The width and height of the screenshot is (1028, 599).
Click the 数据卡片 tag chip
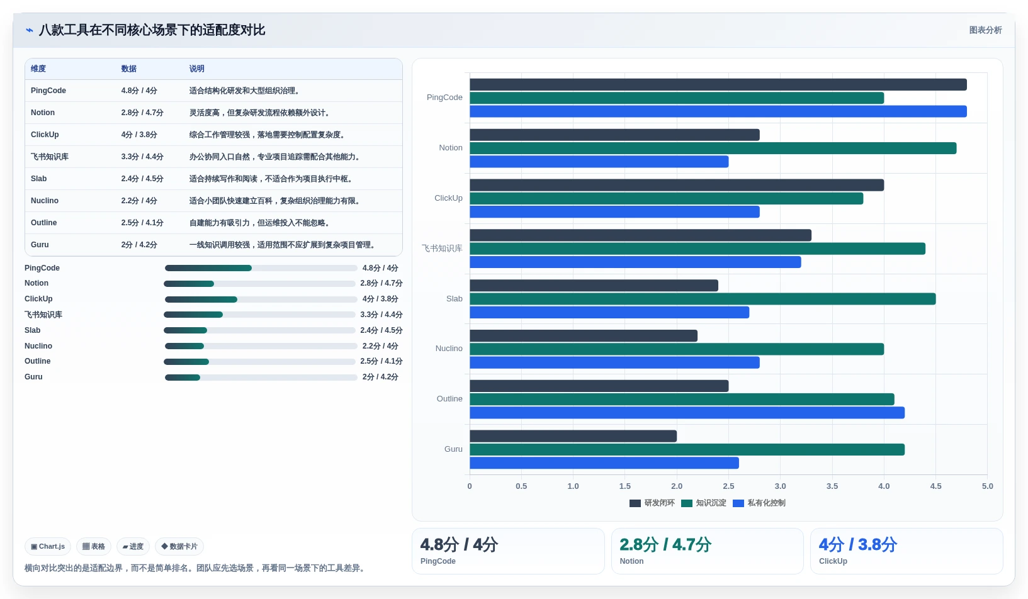click(x=179, y=546)
